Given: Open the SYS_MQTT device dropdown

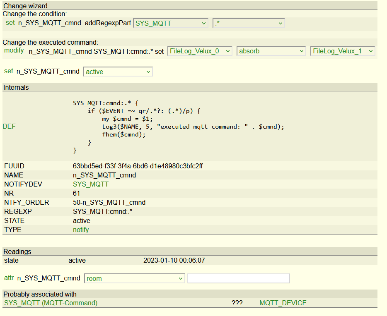Looking at the screenshot, I should click(x=171, y=24).
